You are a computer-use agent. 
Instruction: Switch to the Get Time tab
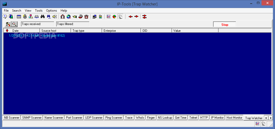click(181, 118)
